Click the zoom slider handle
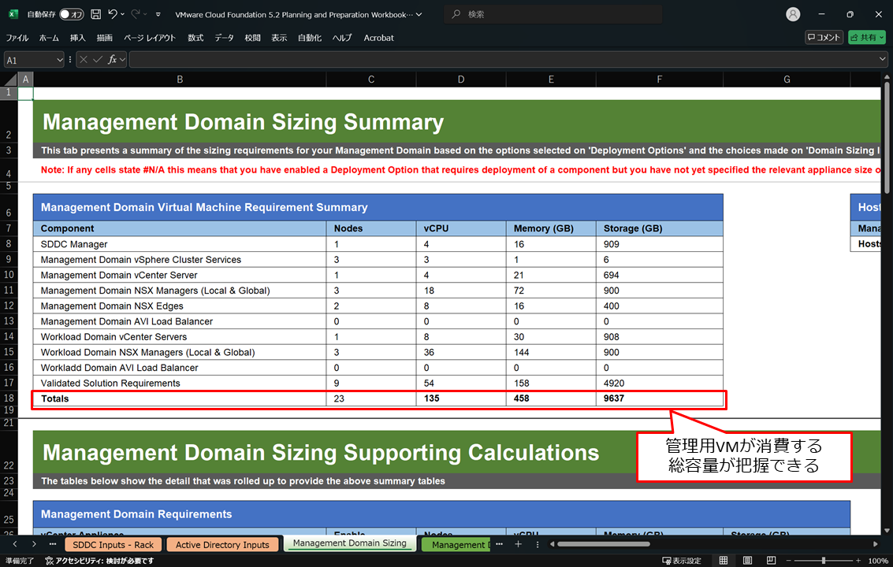 [824, 561]
